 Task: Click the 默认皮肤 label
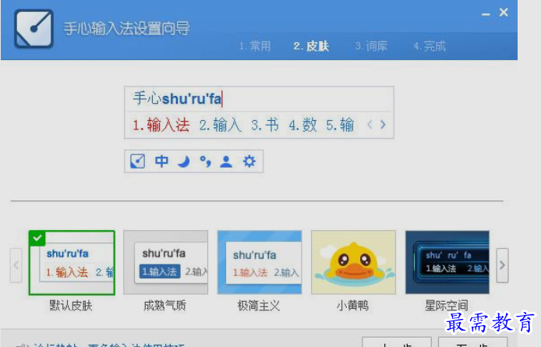pos(71,306)
